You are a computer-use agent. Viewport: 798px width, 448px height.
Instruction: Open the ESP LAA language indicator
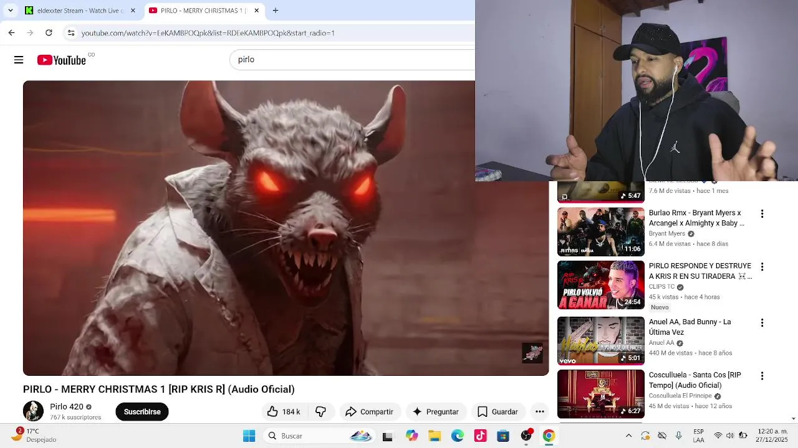[699, 436]
